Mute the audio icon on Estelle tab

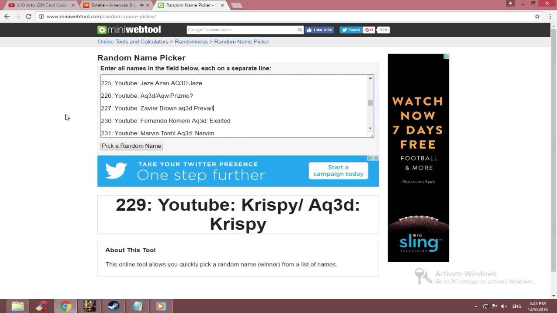click(141, 5)
